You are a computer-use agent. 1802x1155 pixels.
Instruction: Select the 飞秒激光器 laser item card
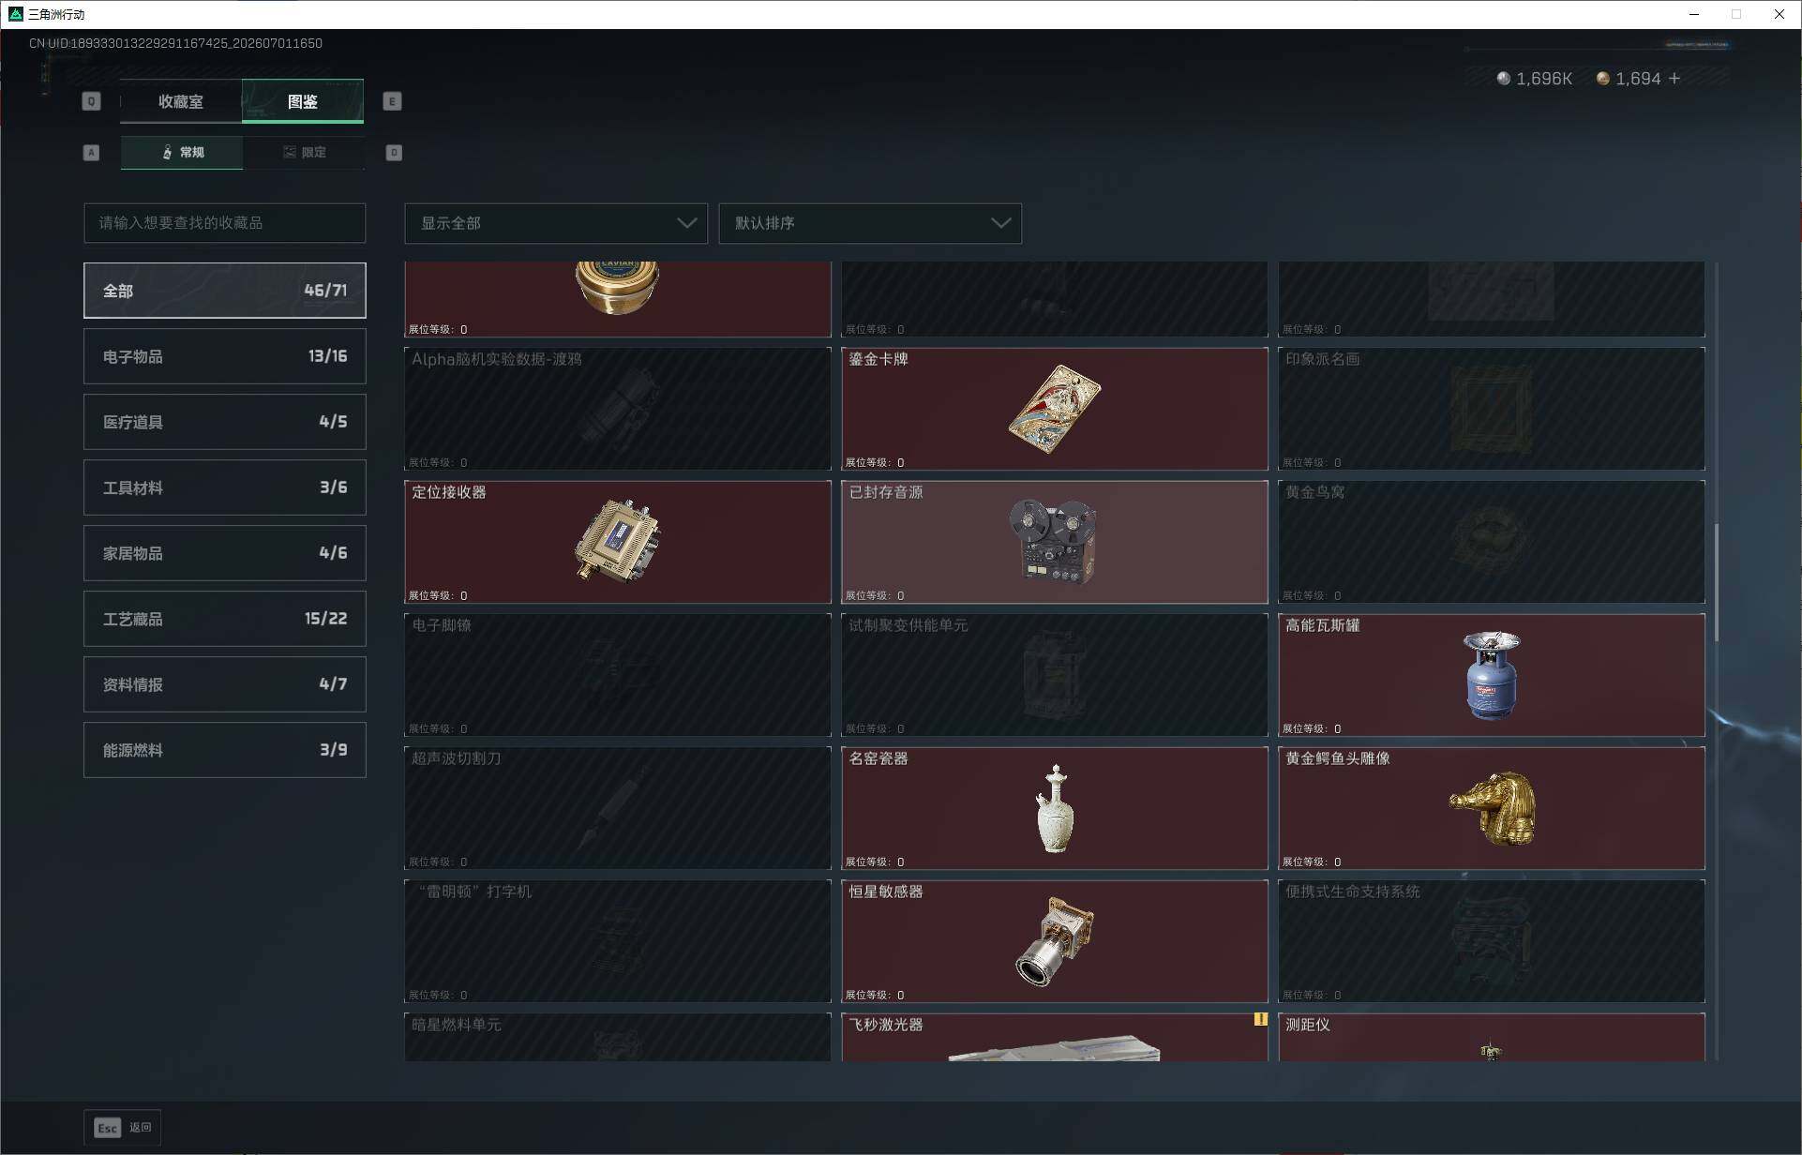tap(1054, 1037)
